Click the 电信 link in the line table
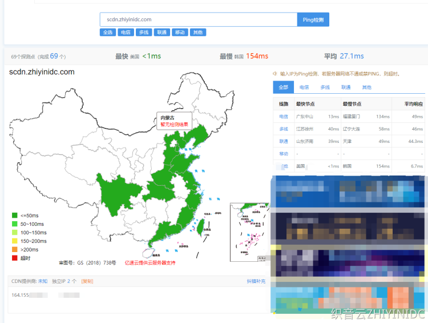This screenshot has height=323, width=428. click(x=284, y=117)
